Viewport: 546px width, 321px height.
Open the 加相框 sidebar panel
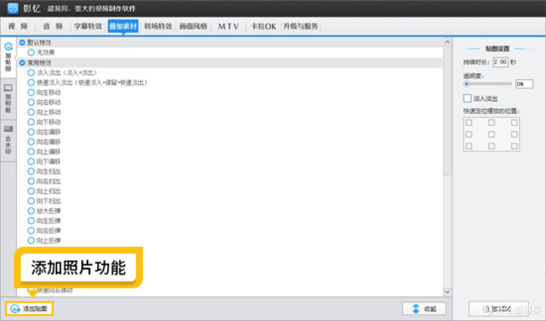[x=9, y=98]
